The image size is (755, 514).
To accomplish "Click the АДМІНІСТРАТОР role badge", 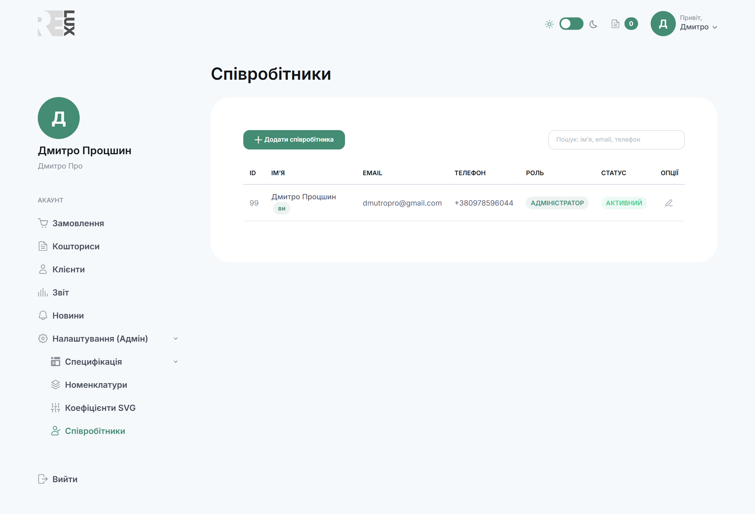I will 557,203.
